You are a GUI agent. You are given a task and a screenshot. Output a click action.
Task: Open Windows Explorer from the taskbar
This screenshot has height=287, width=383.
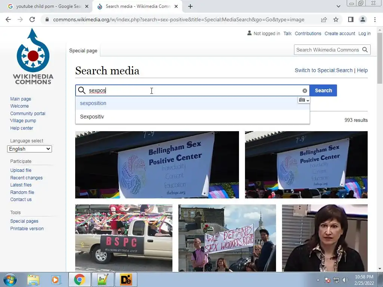pos(33,280)
